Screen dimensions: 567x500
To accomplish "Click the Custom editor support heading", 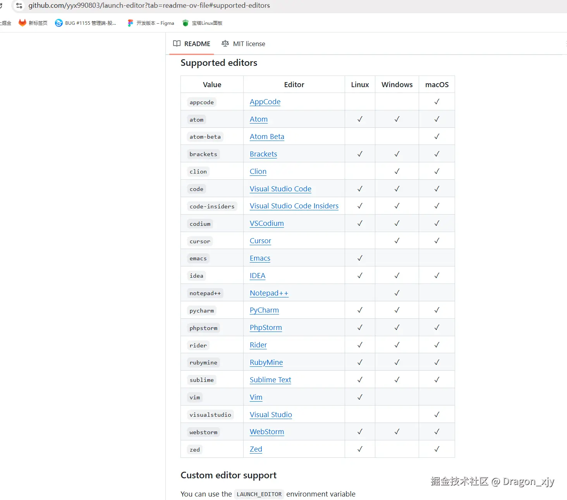I will 229,475.
